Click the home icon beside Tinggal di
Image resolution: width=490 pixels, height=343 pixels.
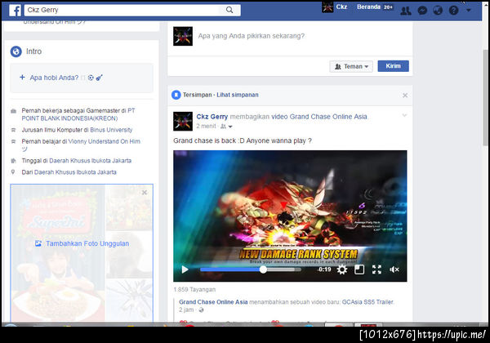click(x=13, y=161)
